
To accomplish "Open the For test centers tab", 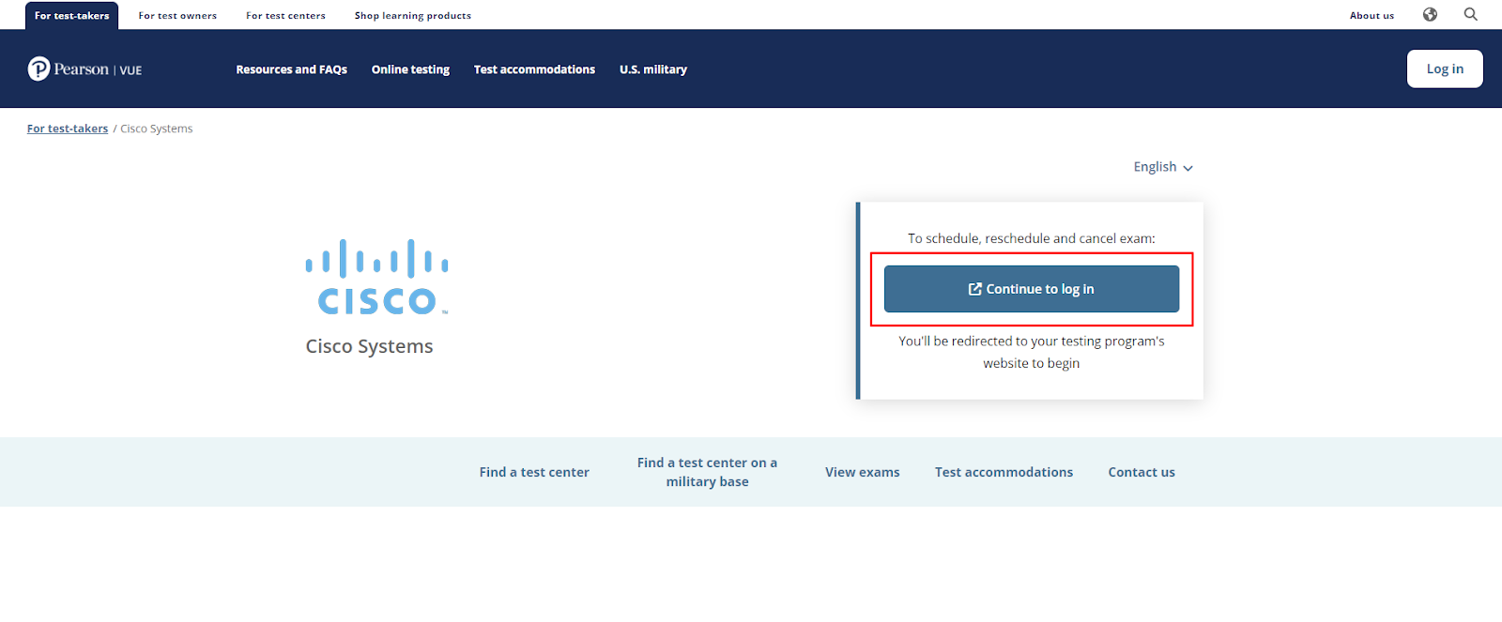I will 285,16.
